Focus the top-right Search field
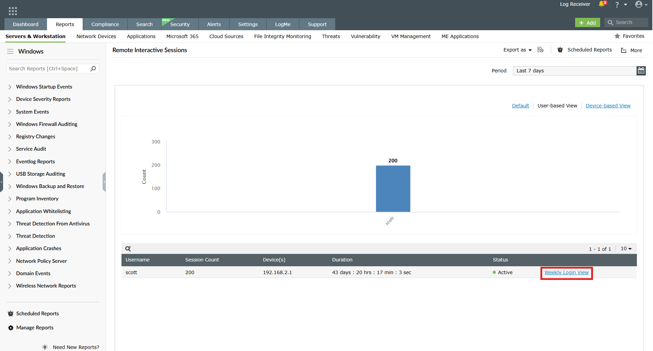The width and height of the screenshot is (653, 351). [626, 23]
